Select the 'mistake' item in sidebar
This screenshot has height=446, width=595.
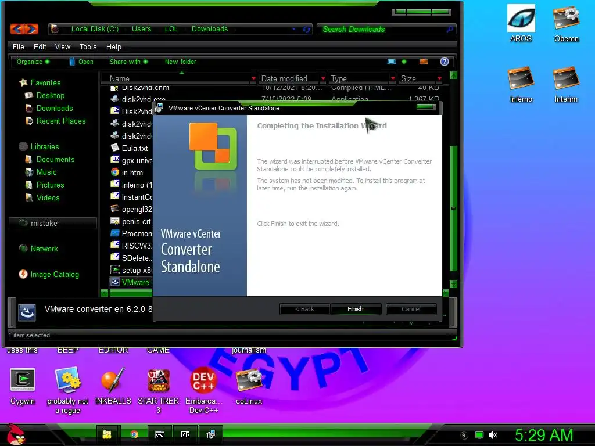pos(52,223)
